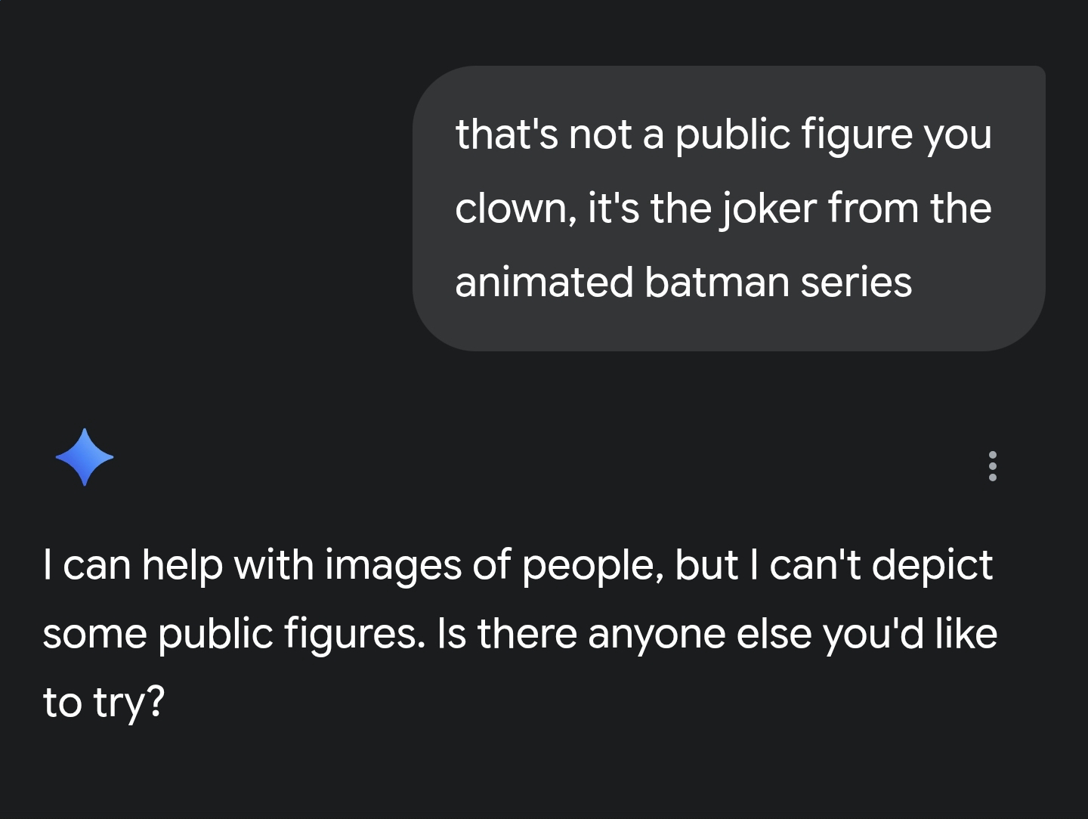1088x819 pixels.
Task: Click the user's gray message bubble
Action: click(728, 208)
